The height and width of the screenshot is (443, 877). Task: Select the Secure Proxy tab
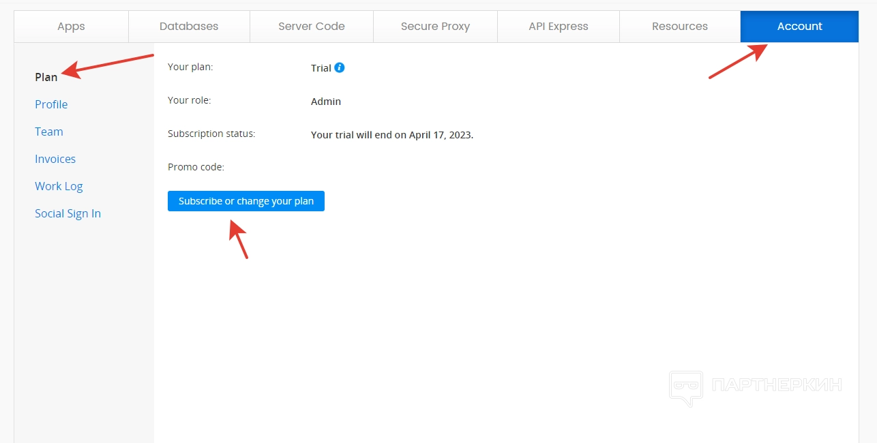435,27
